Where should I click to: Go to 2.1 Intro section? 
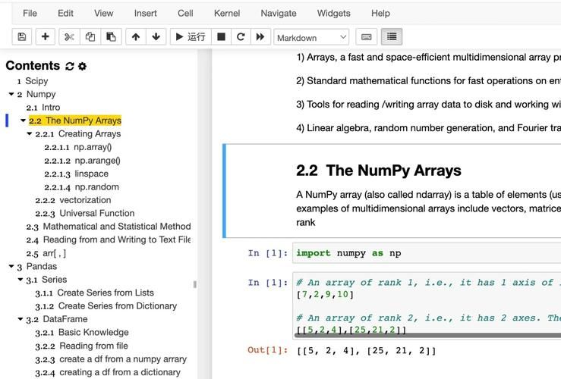point(43,107)
